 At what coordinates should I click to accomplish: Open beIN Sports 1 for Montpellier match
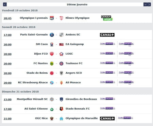(107, 99)
